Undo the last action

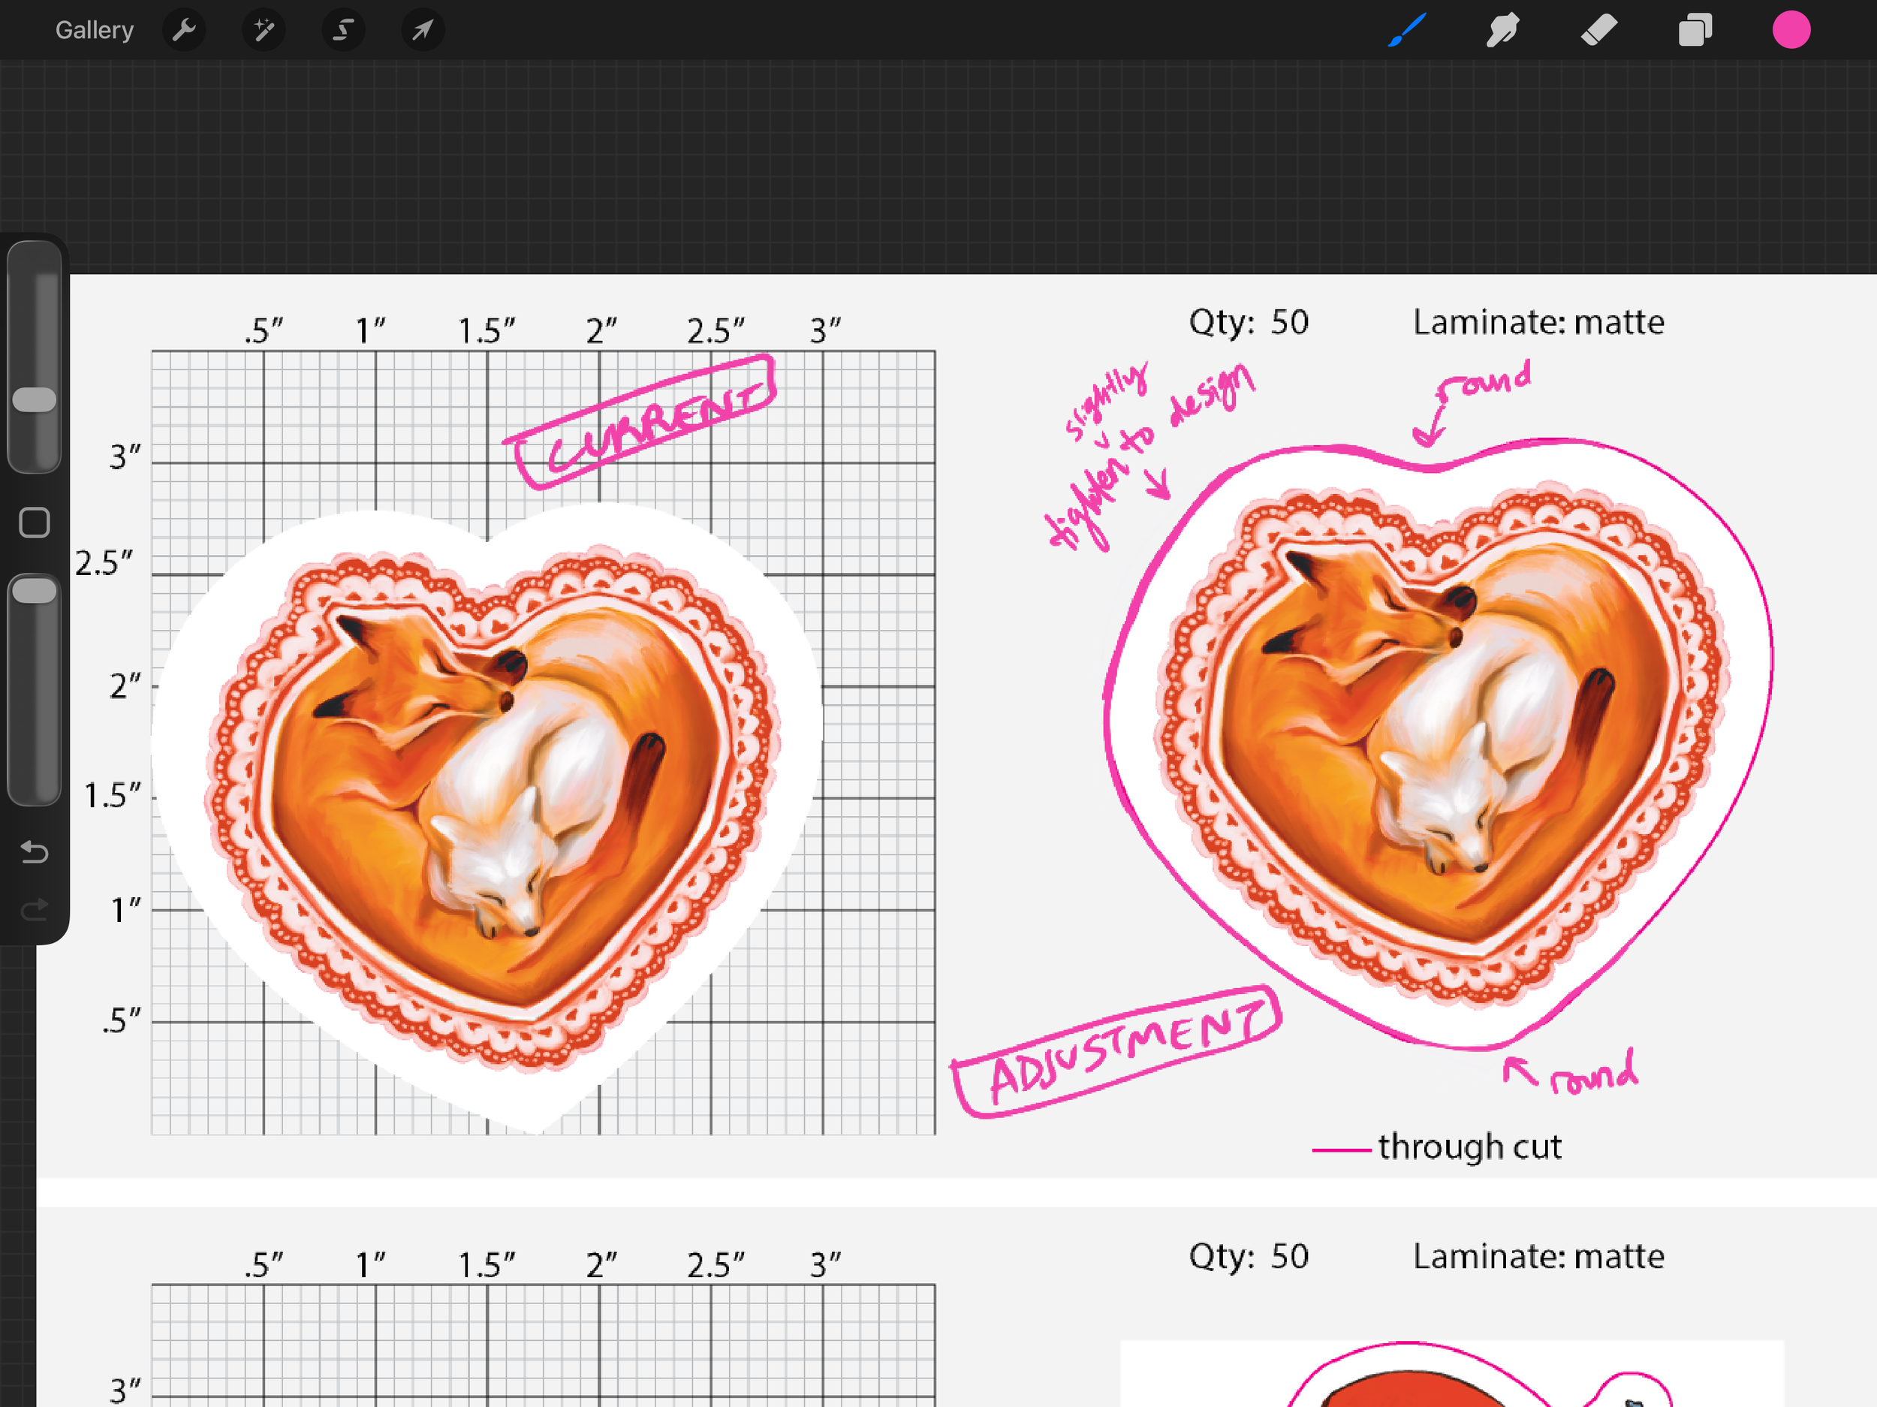[x=35, y=851]
